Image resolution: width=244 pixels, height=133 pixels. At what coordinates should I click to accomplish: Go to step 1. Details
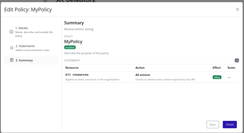31,32
